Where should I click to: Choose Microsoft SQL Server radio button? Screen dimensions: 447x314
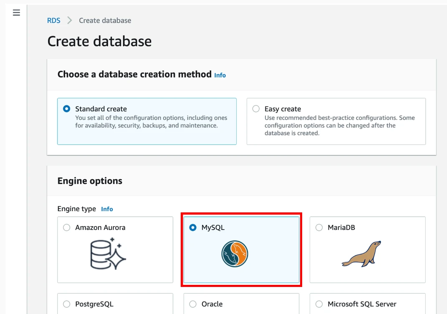pos(319,304)
